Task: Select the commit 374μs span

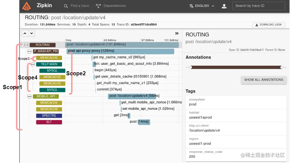Action: coord(109,89)
